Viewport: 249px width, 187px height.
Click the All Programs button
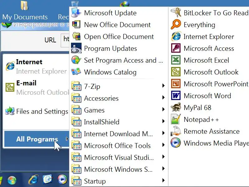pos(37,139)
